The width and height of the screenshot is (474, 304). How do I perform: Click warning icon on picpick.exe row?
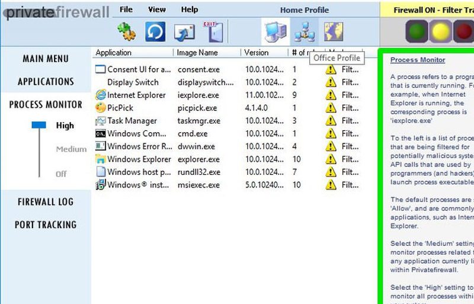click(331, 108)
